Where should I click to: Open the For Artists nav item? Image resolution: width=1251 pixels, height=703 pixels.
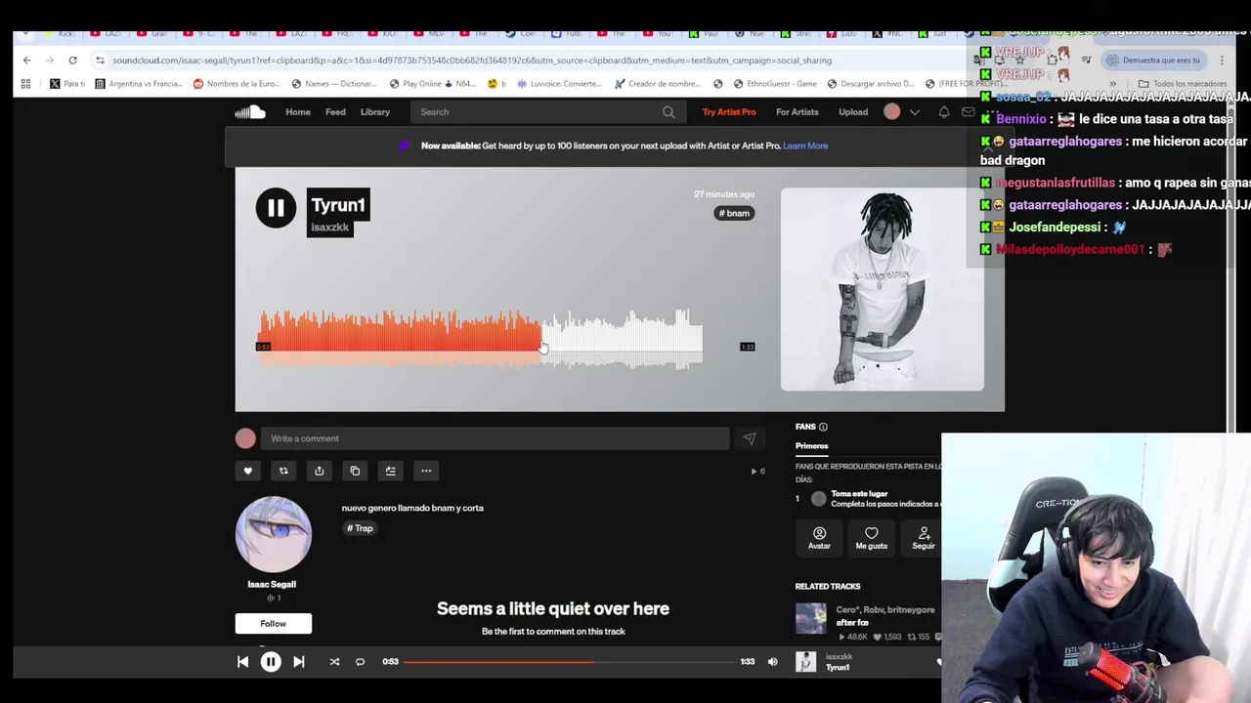pyautogui.click(x=798, y=112)
